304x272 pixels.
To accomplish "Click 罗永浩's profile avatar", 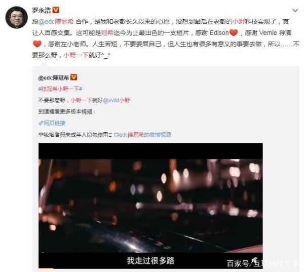I will click(x=17, y=17).
